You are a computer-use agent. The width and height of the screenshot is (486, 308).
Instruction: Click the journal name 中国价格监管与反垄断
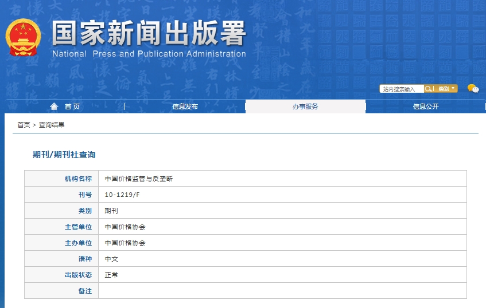[139, 179]
